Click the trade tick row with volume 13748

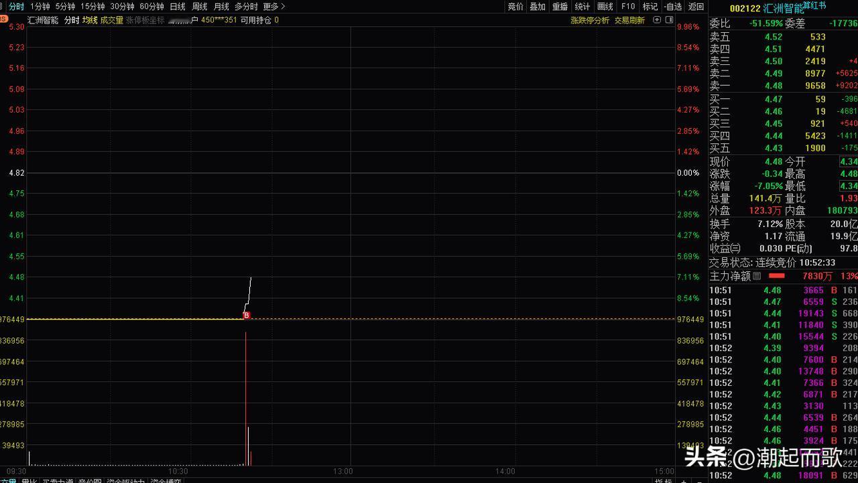pos(783,371)
